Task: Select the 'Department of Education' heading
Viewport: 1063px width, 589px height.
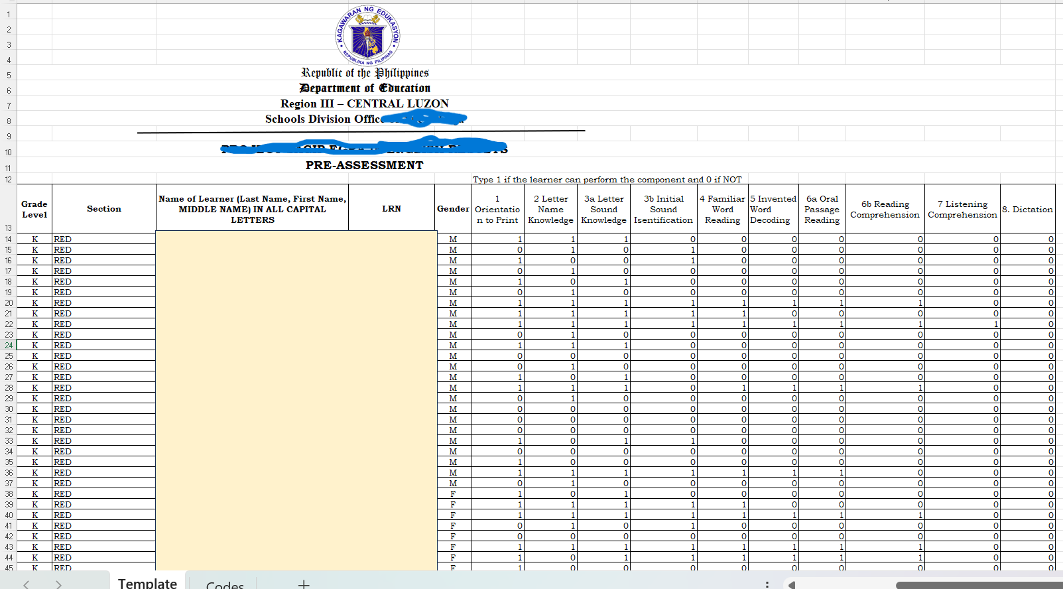Action: (x=365, y=88)
